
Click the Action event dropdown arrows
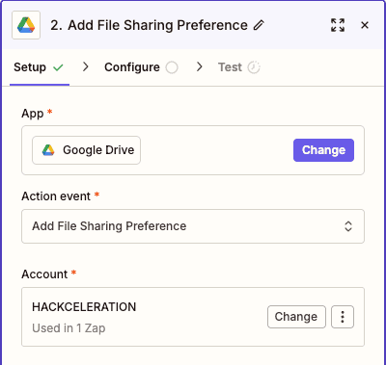point(348,226)
